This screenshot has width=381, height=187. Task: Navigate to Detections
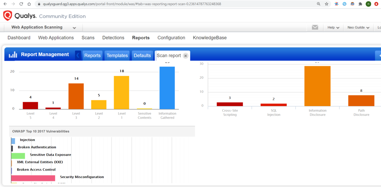coord(113,38)
